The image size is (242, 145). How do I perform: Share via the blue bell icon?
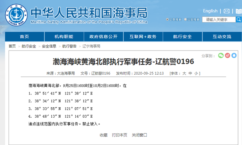pyautogui.click(x=234, y=55)
